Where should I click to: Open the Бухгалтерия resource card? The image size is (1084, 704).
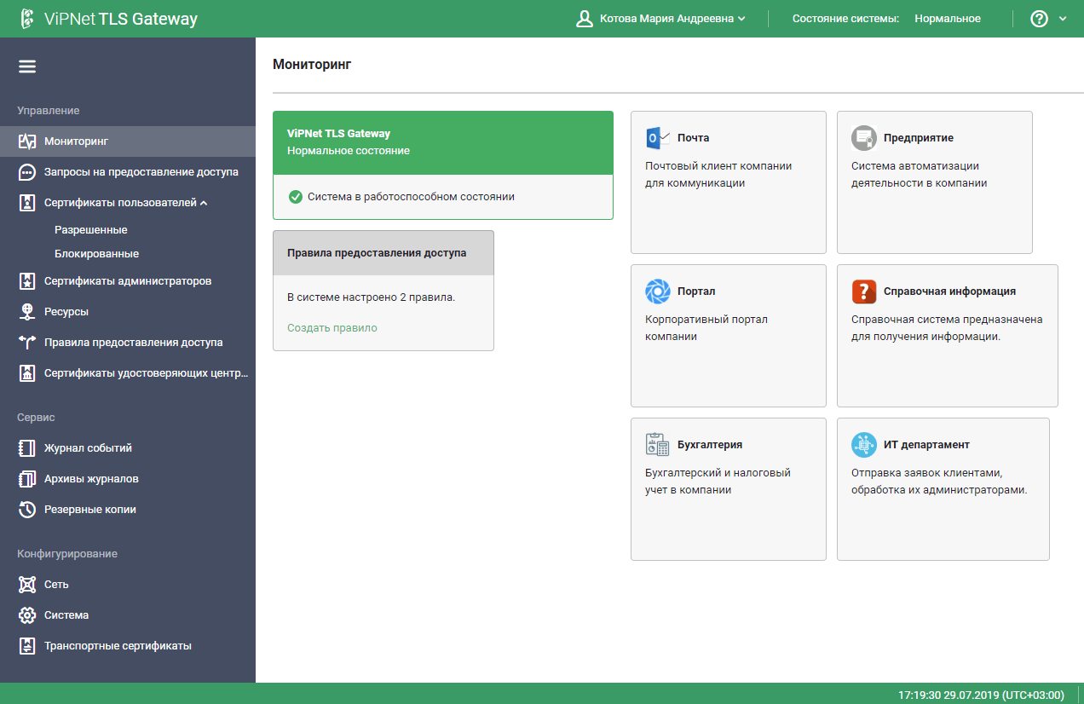click(x=729, y=489)
